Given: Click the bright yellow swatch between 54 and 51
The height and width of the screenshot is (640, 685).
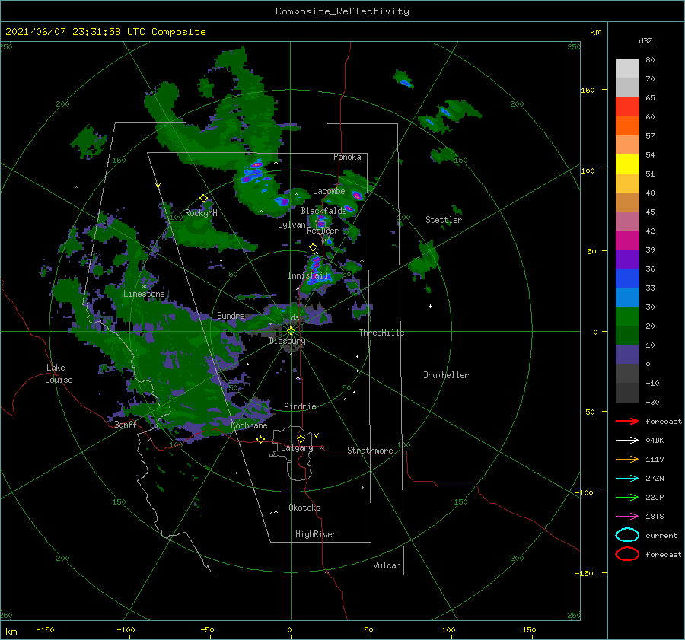Looking at the screenshot, I should pos(627,164).
